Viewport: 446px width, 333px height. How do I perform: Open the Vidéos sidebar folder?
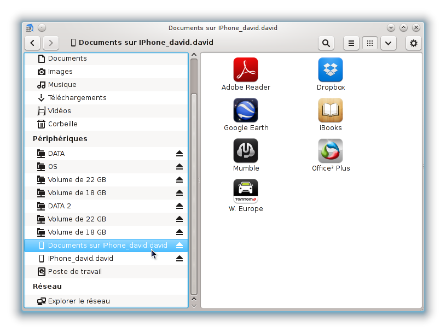[106, 111]
